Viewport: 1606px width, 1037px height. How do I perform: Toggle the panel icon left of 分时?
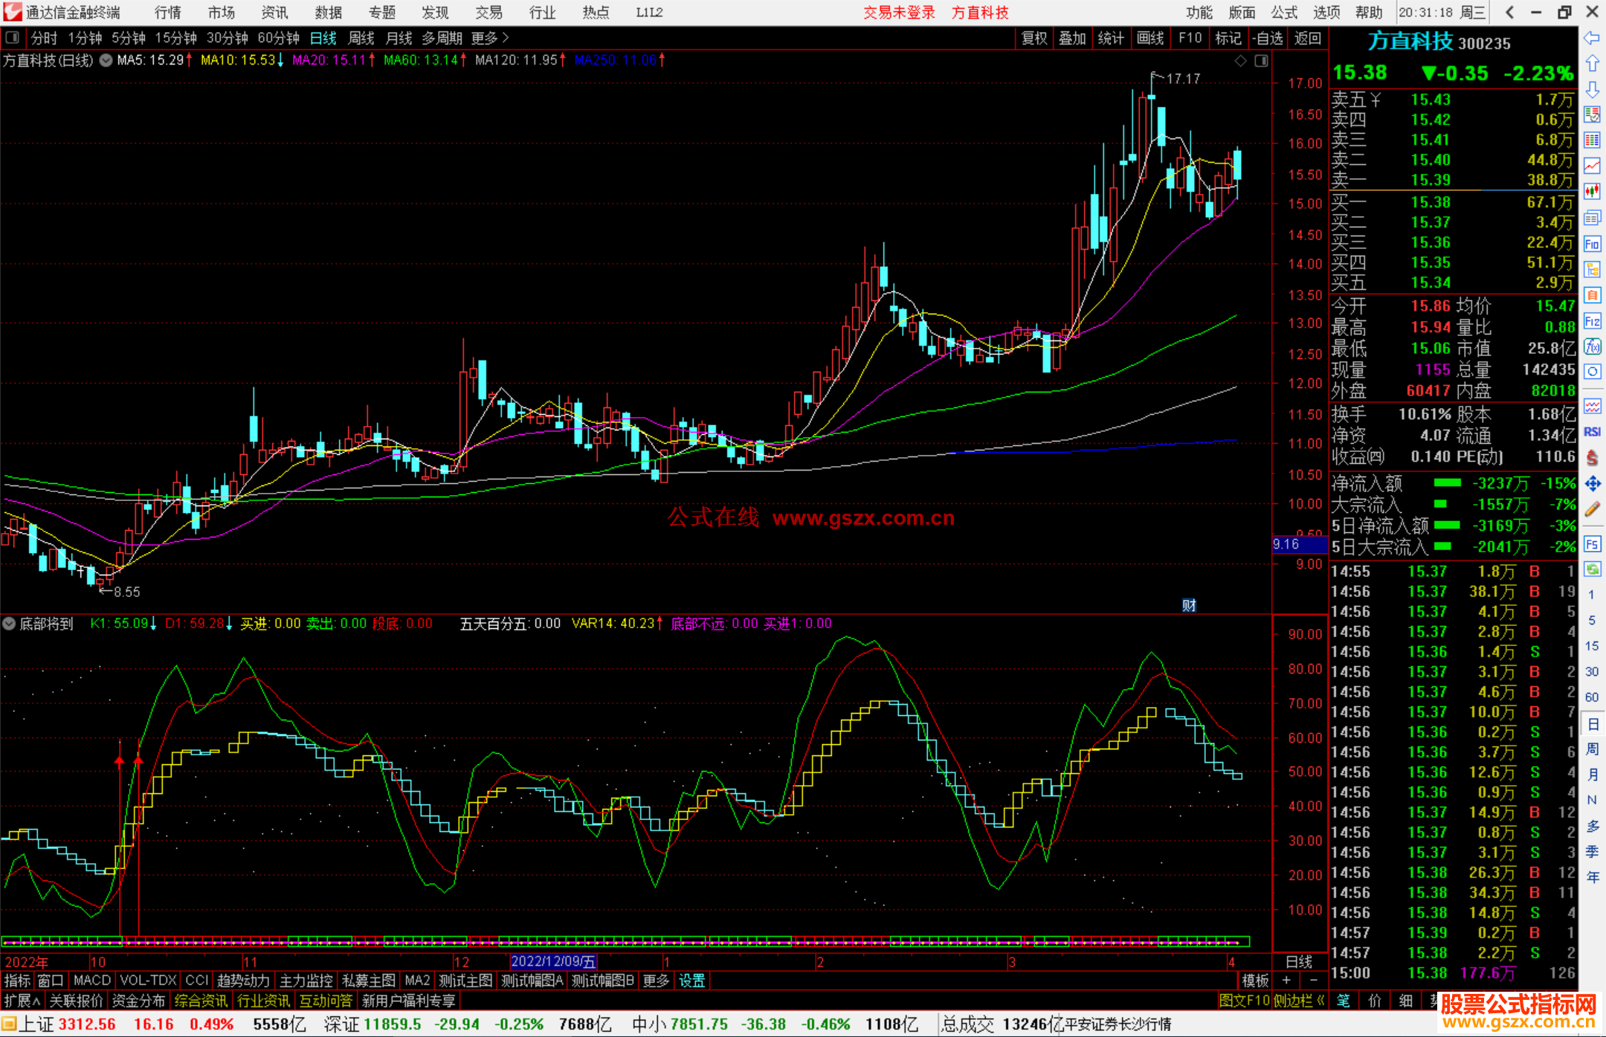(x=13, y=38)
